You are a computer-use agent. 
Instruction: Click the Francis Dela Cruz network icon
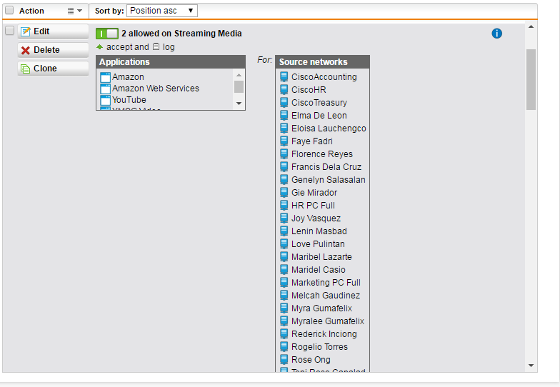[x=284, y=167]
